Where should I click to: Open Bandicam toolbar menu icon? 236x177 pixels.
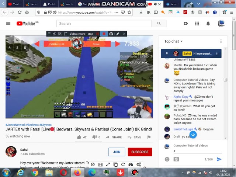point(49,34)
